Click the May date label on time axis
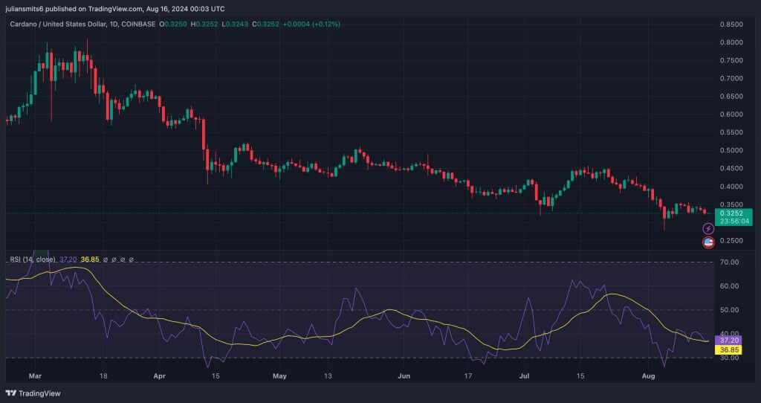 279,375
